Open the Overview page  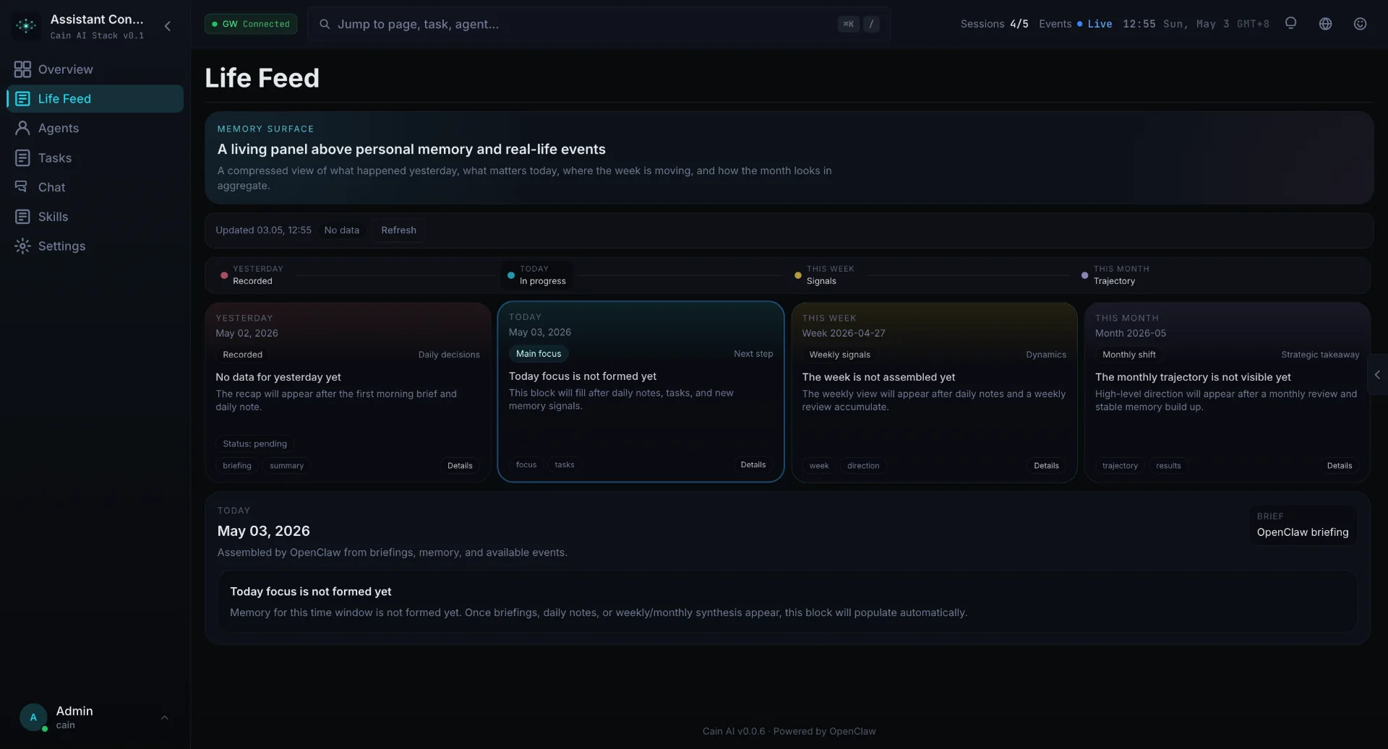pyautogui.click(x=95, y=69)
